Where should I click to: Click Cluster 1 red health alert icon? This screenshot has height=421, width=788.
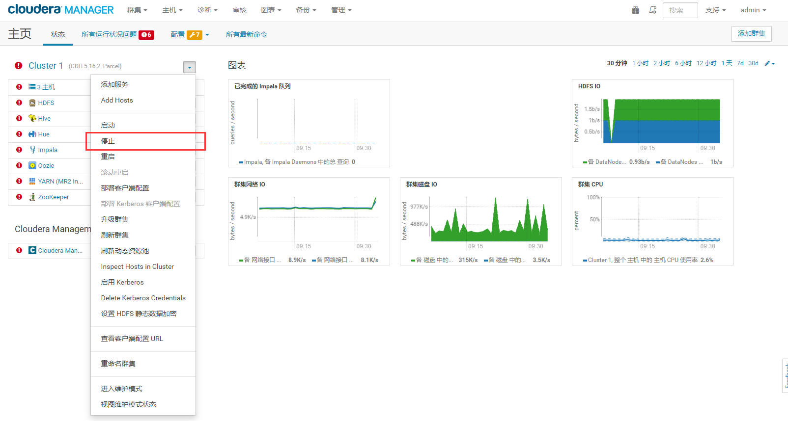pos(19,66)
